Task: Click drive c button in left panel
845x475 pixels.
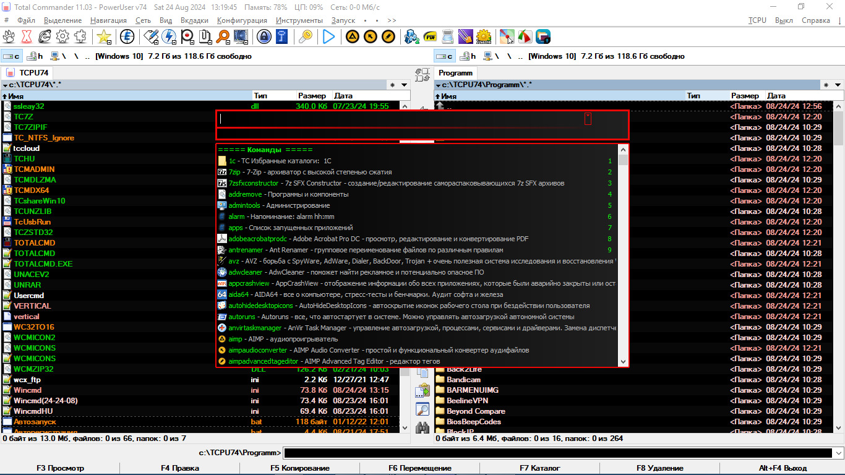Action: [x=12, y=56]
